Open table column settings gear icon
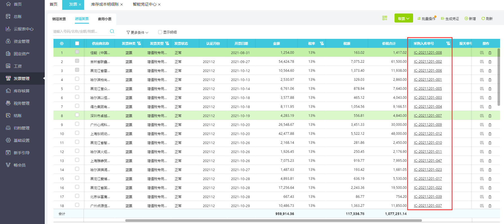Image resolution: width=504 pixels, height=224 pixels. (62, 44)
